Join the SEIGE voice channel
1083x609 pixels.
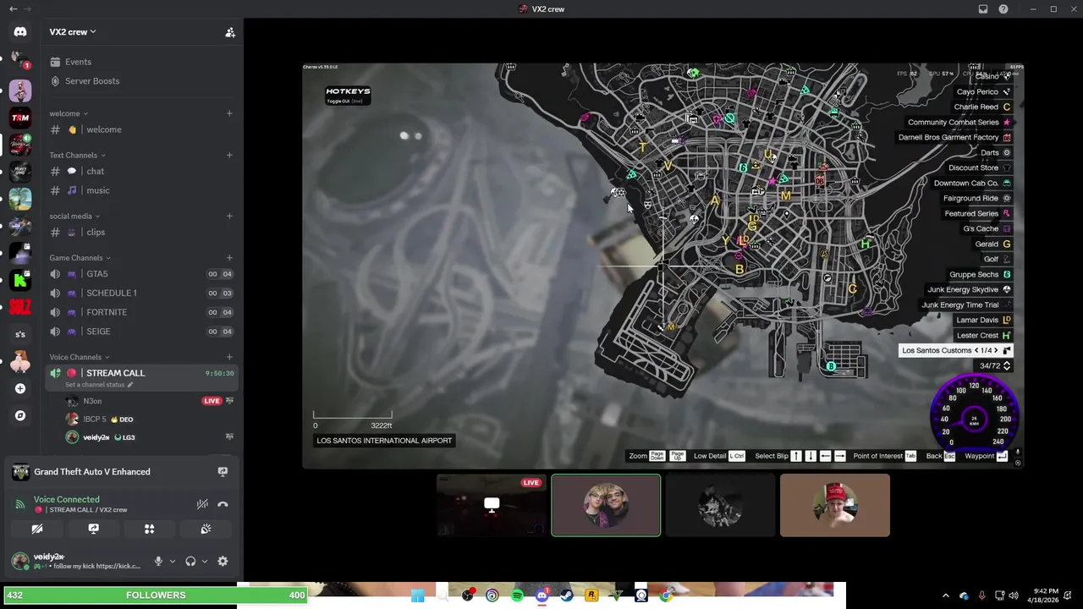[x=140, y=332]
